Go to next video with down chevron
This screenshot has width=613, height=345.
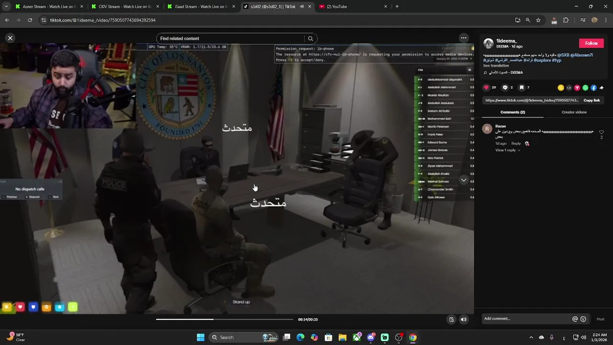tap(464, 180)
